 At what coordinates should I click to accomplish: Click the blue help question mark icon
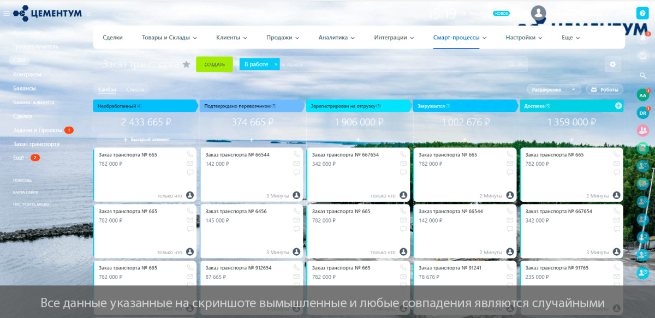click(x=642, y=13)
